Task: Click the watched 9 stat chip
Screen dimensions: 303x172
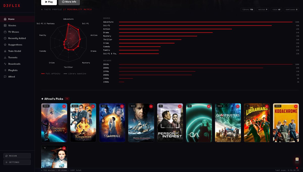Action: click(263, 10)
